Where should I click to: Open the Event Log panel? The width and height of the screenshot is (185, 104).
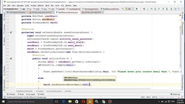click(x=175, y=94)
